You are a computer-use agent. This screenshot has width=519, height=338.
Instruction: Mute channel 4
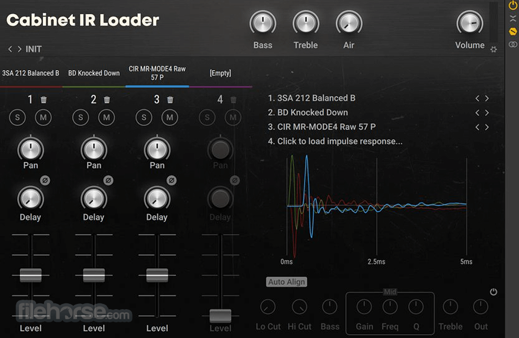click(x=233, y=117)
